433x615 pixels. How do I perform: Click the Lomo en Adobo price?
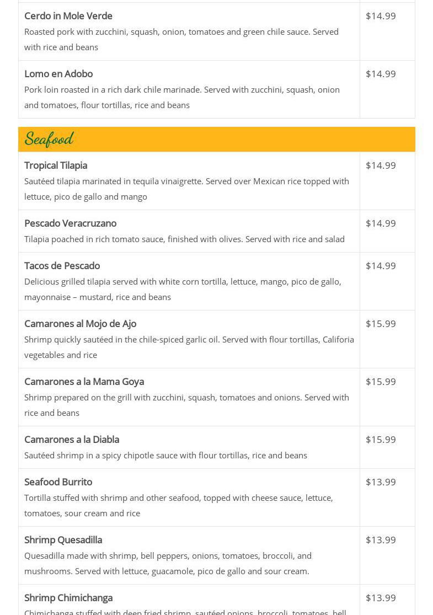click(381, 74)
